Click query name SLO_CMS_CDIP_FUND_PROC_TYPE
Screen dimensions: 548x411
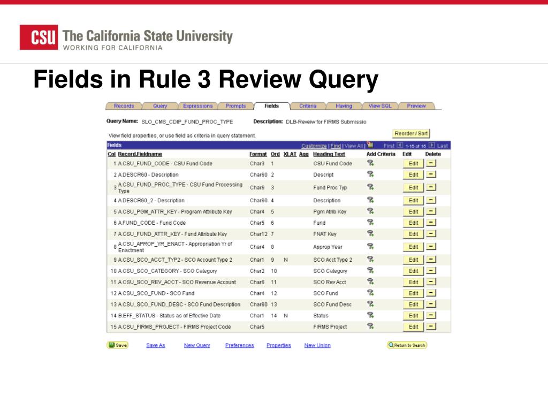coord(187,122)
